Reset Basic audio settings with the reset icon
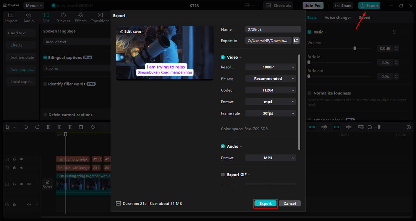This screenshot has width=416, height=221. tap(394, 32)
